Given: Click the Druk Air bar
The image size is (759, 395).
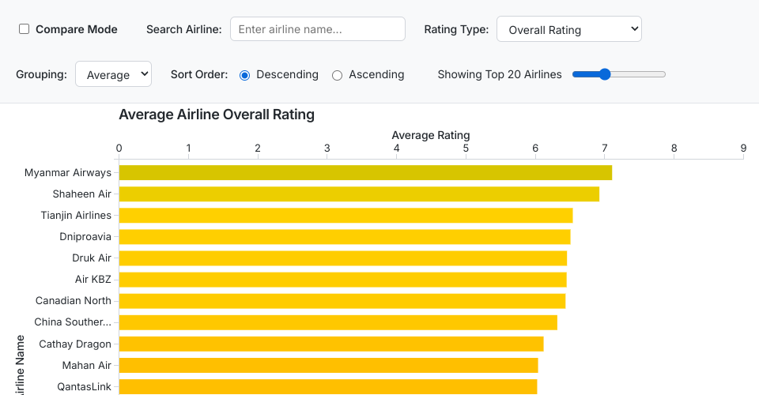Looking at the screenshot, I should click(x=342, y=258).
